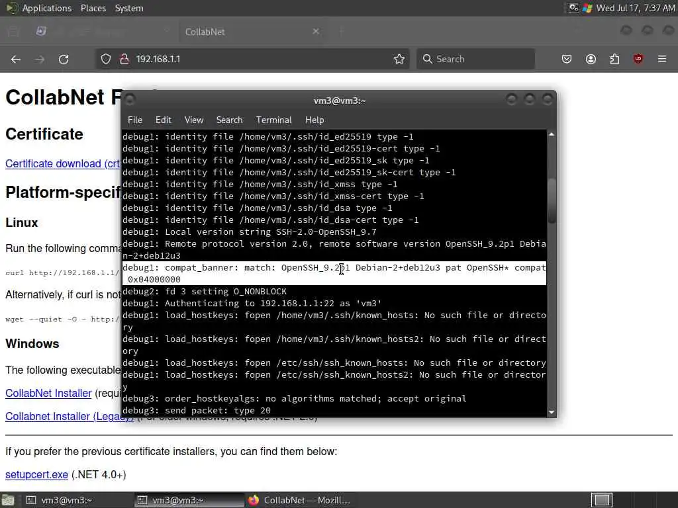Click the Applications menu logo icon

[x=12, y=8]
